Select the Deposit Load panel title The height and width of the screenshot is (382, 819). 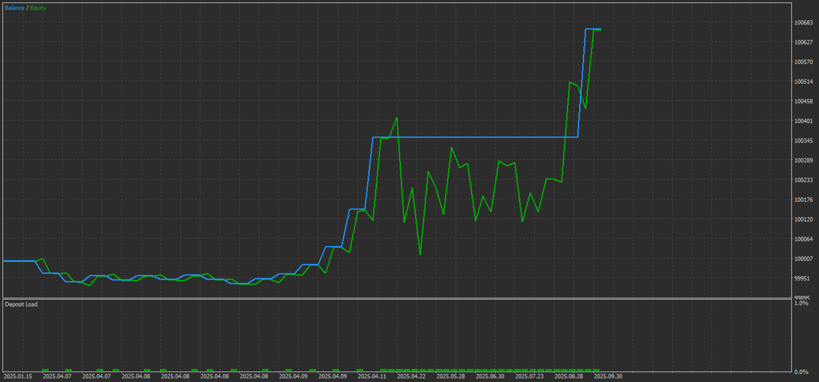tap(21, 304)
